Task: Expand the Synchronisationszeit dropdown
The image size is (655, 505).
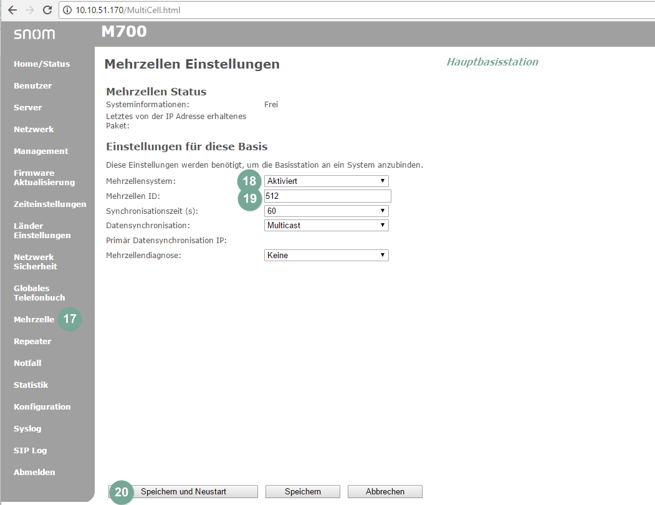Action: (x=326, y=211)
